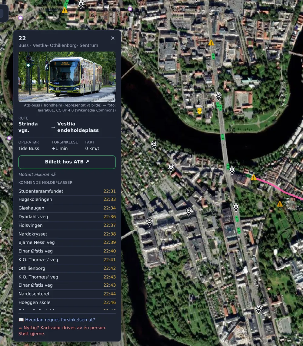Select the Hoeggen skole stop row
This screenshot has height=346, width=303.
[67, 302]
